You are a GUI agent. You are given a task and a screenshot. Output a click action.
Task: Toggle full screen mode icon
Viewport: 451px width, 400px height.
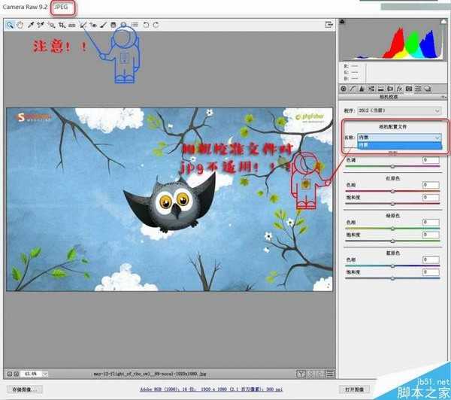point(329,25)
